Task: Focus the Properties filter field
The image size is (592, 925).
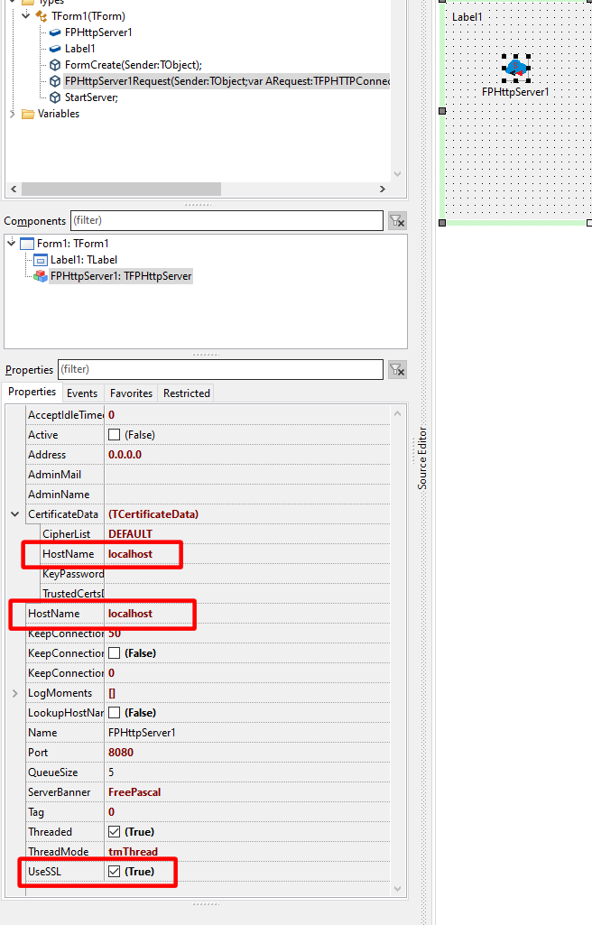Action: [220, 369]
